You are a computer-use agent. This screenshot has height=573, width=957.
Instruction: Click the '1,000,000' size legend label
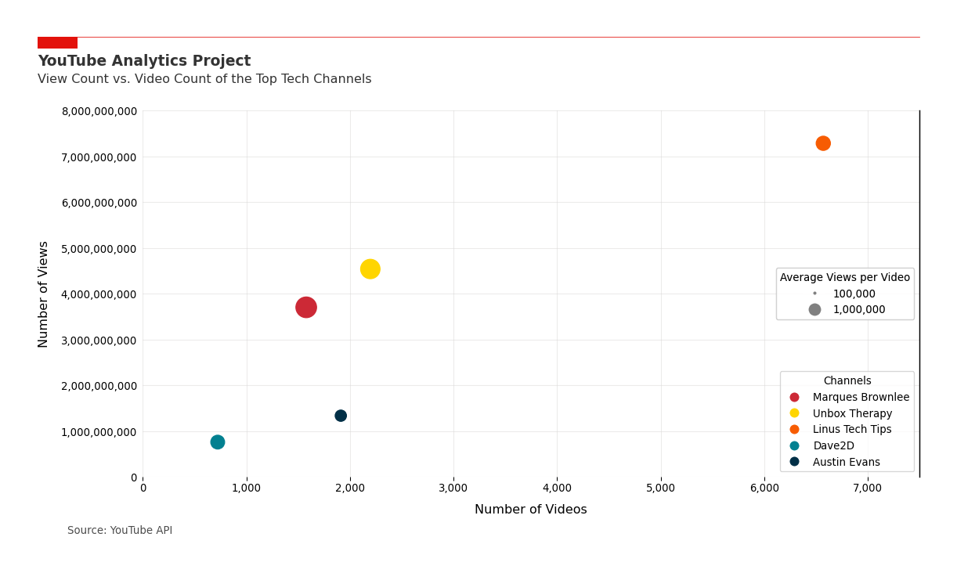[859, 310]
